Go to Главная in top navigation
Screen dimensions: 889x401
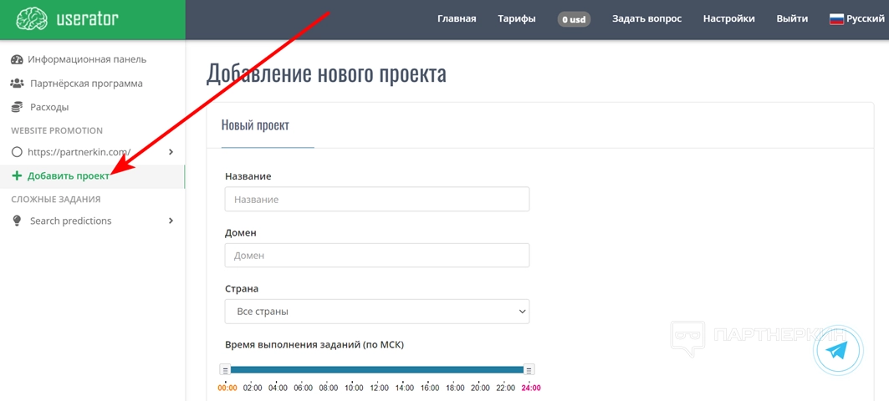(x=457, y=18)
